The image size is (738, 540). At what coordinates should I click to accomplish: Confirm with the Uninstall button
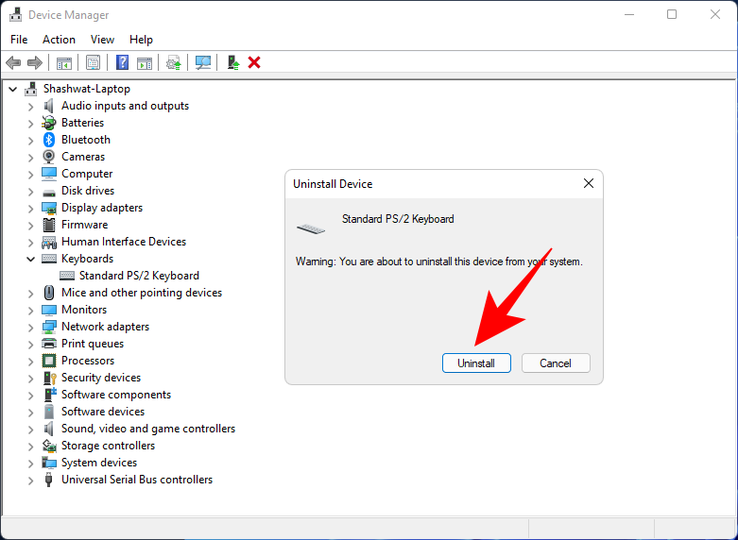[476, 363]
